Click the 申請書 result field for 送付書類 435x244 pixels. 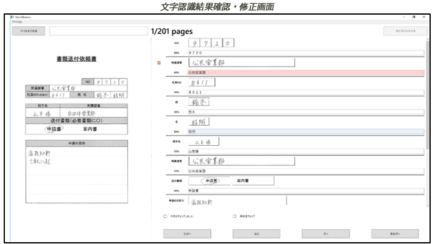pos(306,191)
